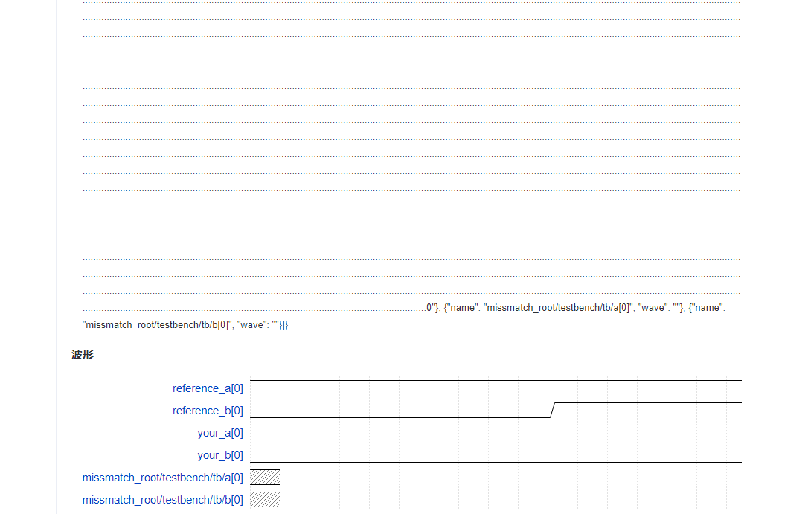Click the hatched unknown-value swatch for tb/b[0]
Image resolution: width=808 pixels, height=514 pixels.
tap(265, 499)
